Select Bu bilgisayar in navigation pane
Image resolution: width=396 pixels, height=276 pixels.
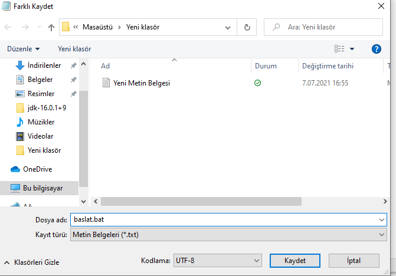coord(42,188)
